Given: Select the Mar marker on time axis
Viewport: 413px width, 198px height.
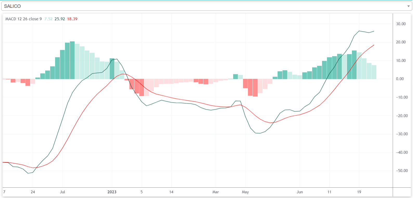Looking at the screenshot, I should point(215,192).
